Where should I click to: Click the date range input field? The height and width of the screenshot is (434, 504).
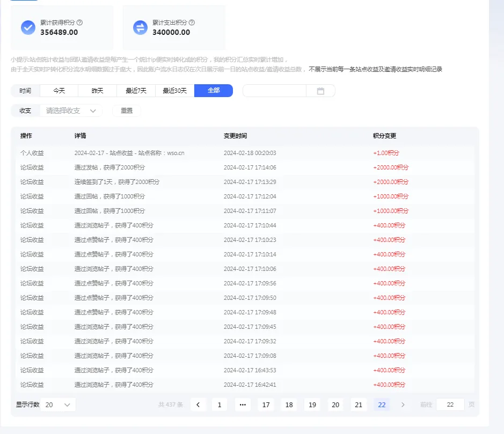point(274,91)
